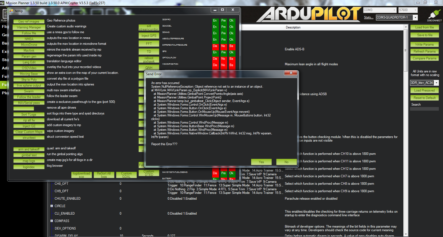
Task: Open the 3DR_Iris+_AC34 presaved params dropdown
Action: tap(436, 83)
